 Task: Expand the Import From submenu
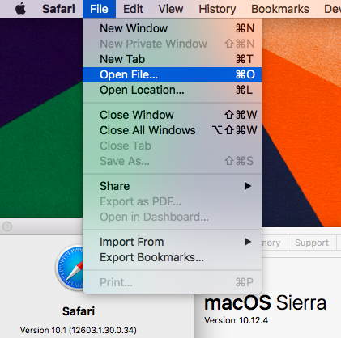coord(172,242)
